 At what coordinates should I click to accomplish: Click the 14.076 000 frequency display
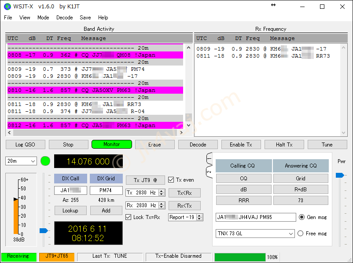click(88, 161)
